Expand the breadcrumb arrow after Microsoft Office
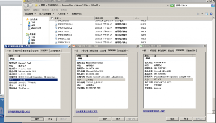This screenshot has height=123, width=216. pyautogui.click(x=90, y=5)
